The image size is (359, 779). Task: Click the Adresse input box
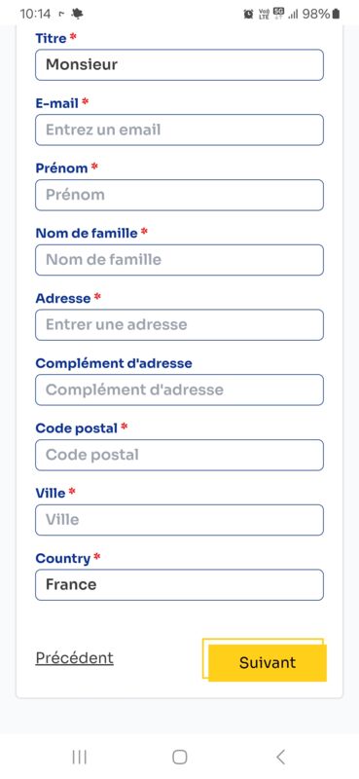(179, 325)
